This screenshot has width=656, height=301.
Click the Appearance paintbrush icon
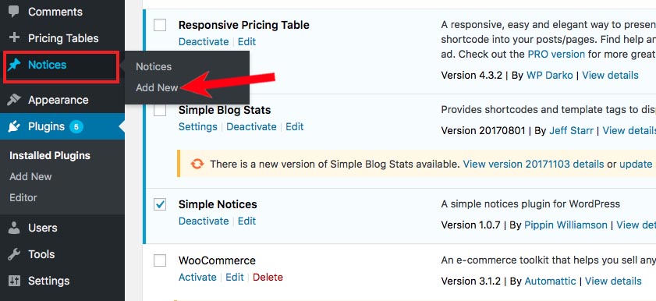coord(14,100)
